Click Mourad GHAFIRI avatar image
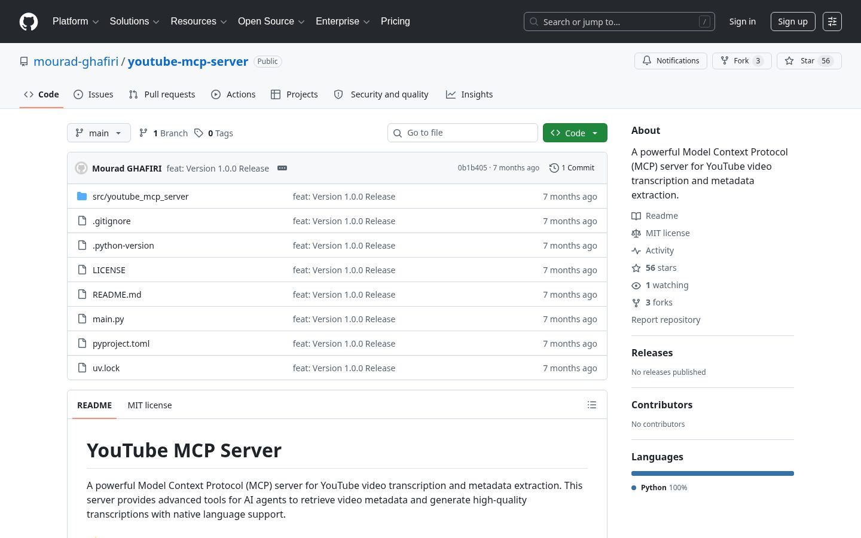Viewport: 861px width, 538px height. 81,168
